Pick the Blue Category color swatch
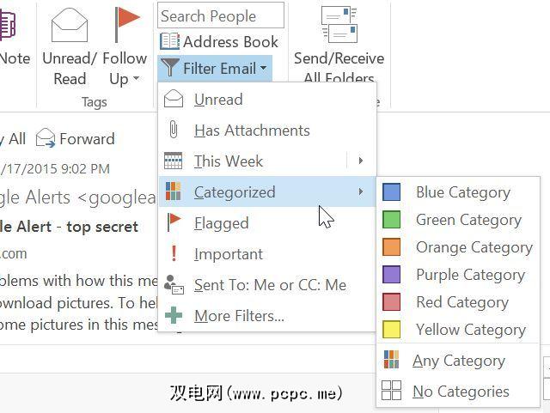This screenshot has height=413, width=550. pyautogui.click(x=391, y=192)
